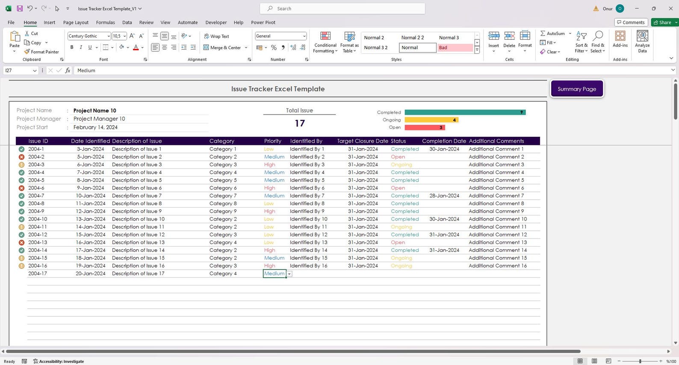Open priority dropdown arrow for issue 2004-17
This screenshot has width=679, height=365.
pyautogui.click(x=289, y=274)
